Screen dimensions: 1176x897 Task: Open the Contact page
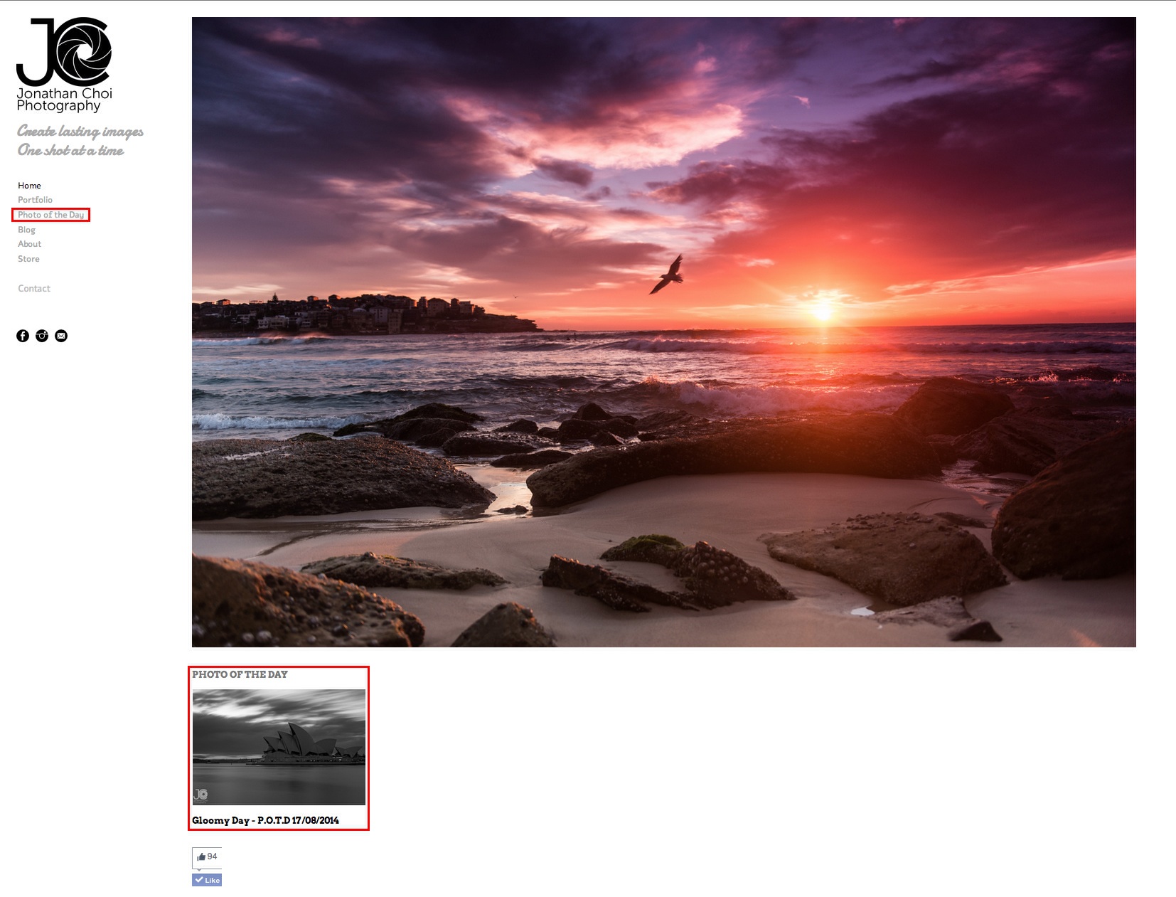coord(34,288)
